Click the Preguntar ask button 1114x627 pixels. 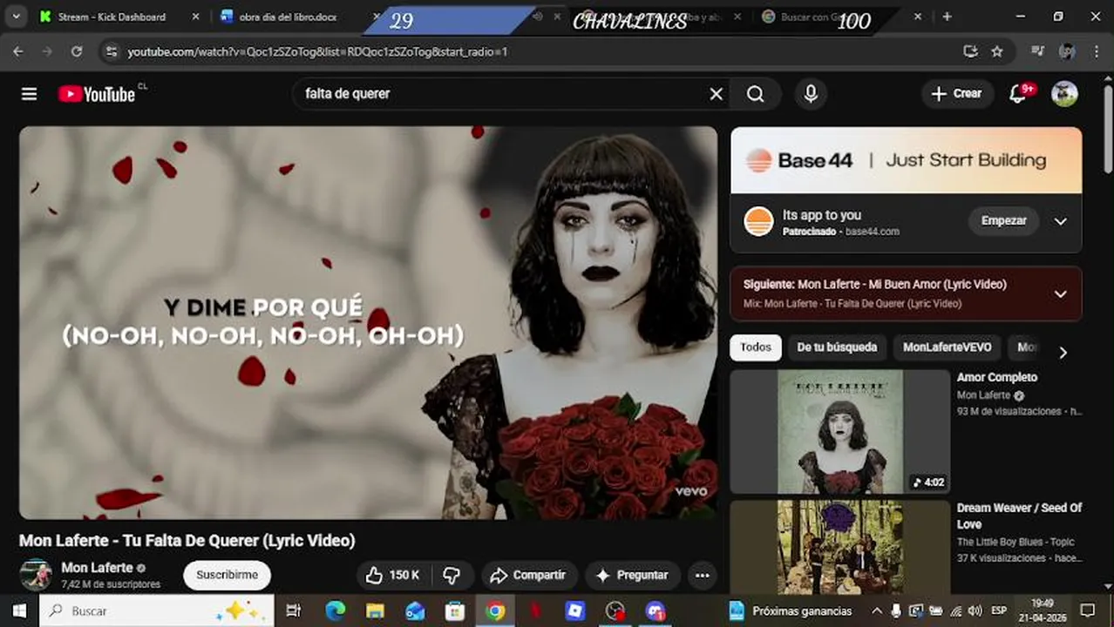pyautogui.click(x=631, y=575)
